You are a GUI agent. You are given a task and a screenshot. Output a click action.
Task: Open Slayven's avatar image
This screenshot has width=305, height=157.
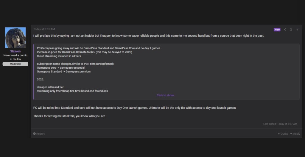point(15,38)
